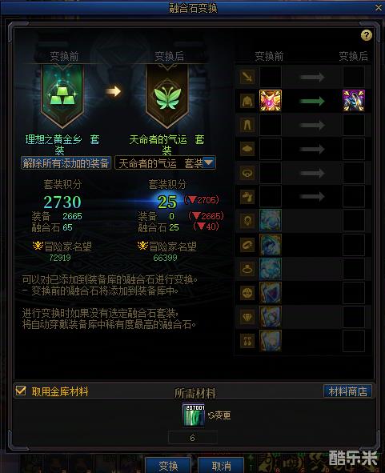Viewport: 385px width, 473px height.
Task: Open the 天命者的气运 套装 dropdown arrow
Action: click(x=209, y=162)
